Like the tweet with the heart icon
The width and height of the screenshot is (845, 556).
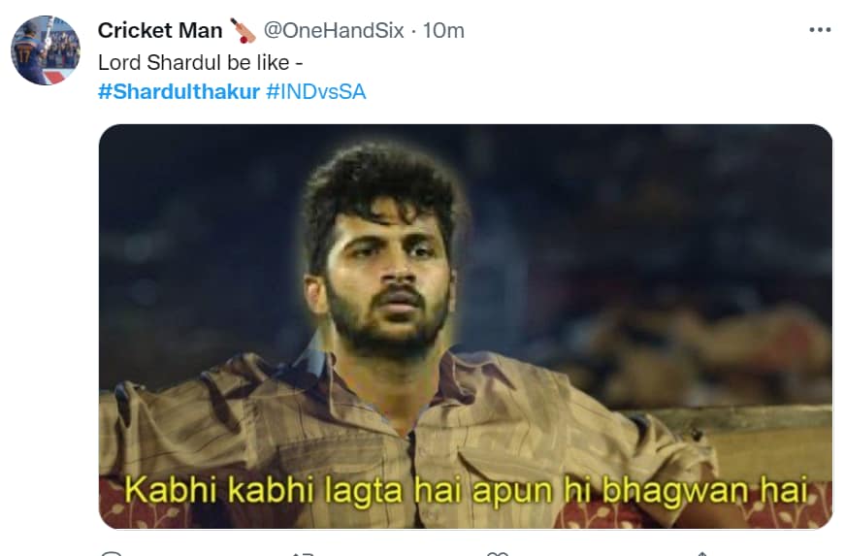(497, 553)
